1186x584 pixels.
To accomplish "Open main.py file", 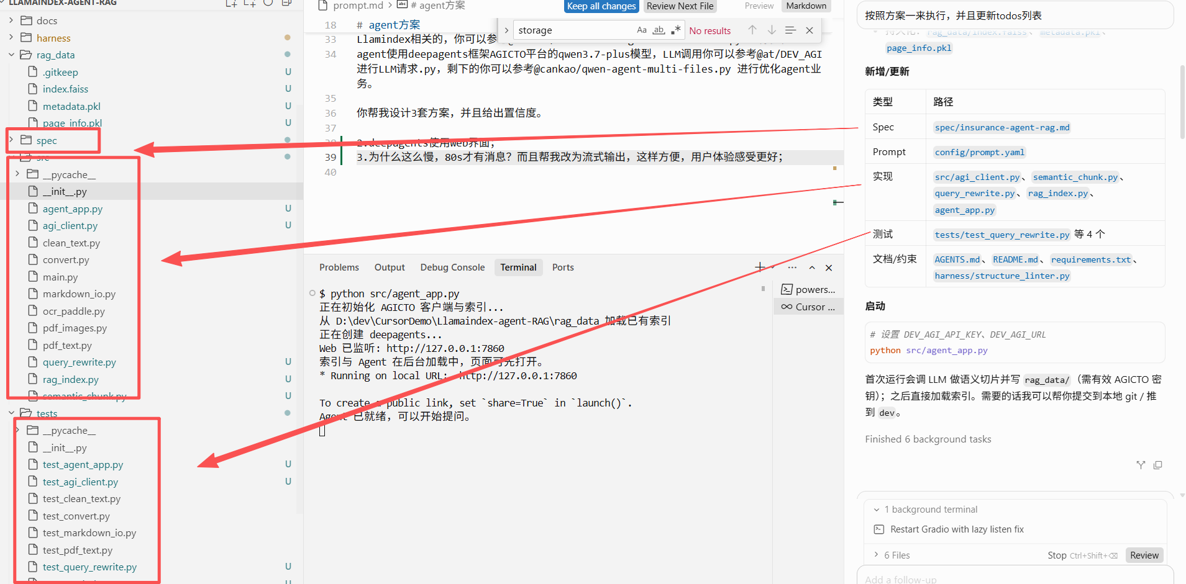I will pos(60,277).
